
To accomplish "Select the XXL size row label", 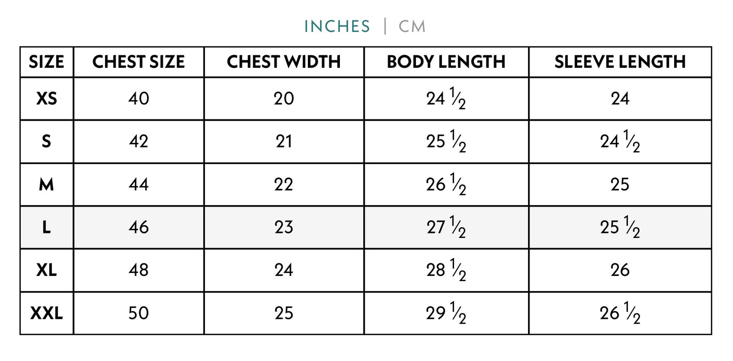I will pyautogui.click(x=47, y=313).
